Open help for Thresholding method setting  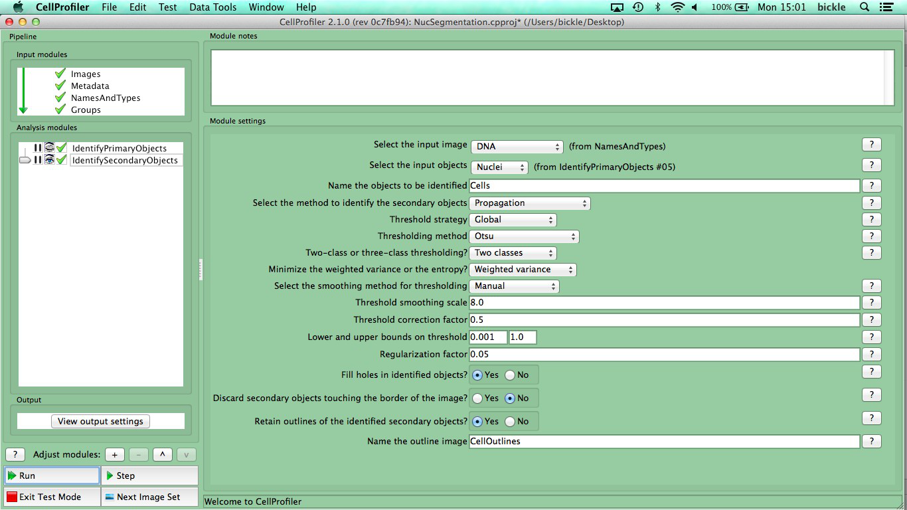coord(871,236)
